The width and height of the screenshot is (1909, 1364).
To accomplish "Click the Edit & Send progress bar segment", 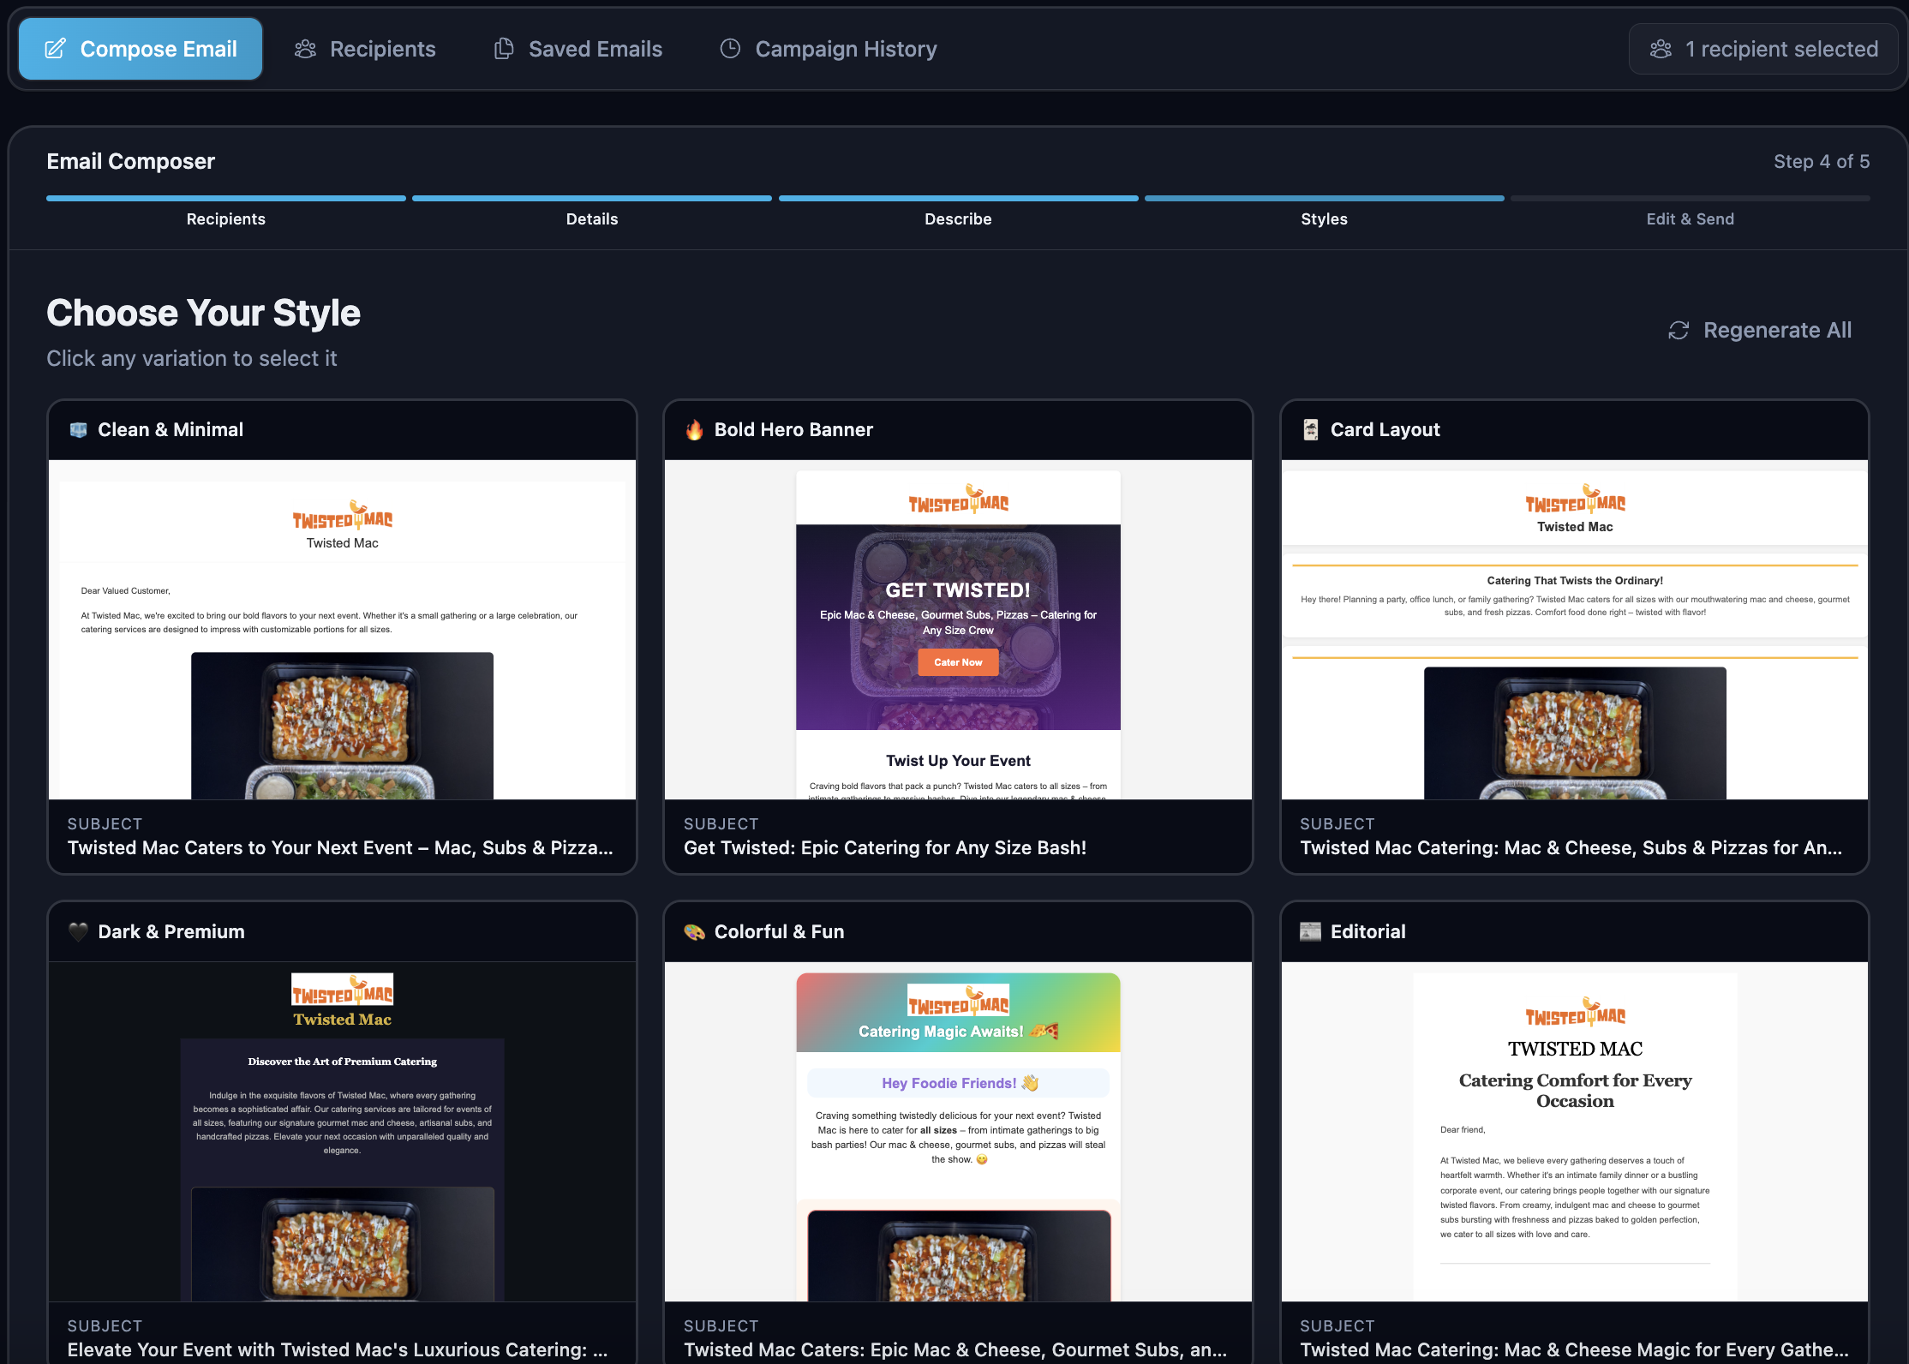I will tap(1690, 199).
